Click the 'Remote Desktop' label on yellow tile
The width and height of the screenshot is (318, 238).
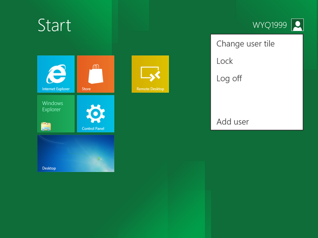(150, 89)
